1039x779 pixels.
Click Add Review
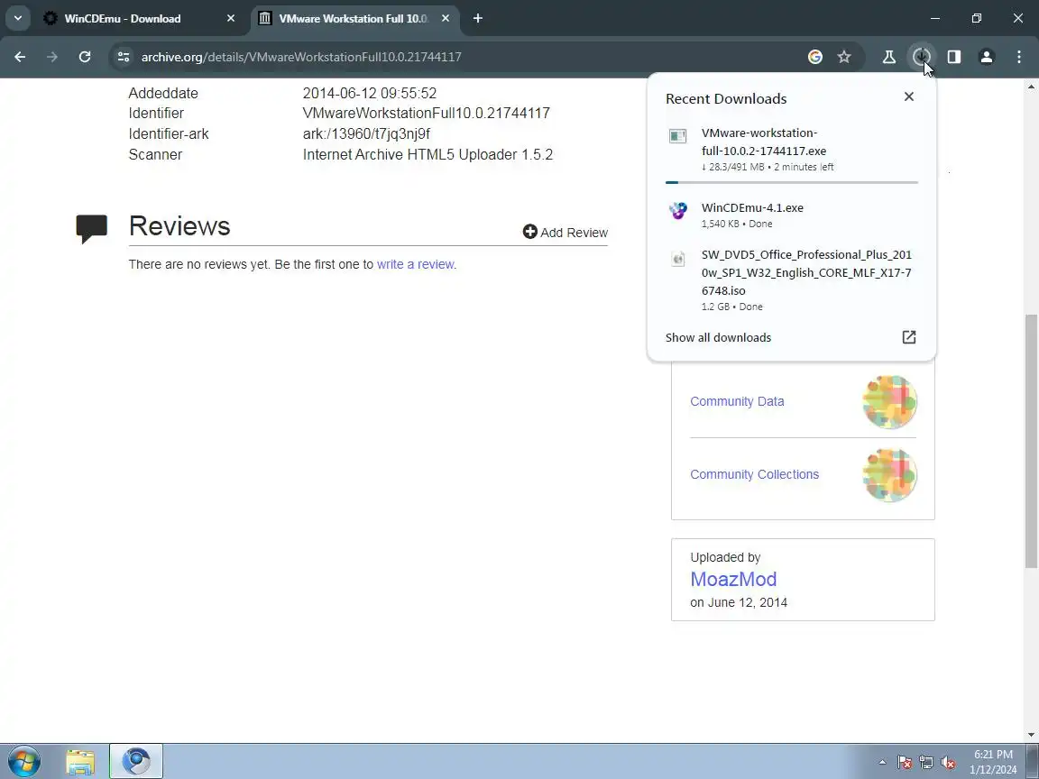click(x=565, y=233)
